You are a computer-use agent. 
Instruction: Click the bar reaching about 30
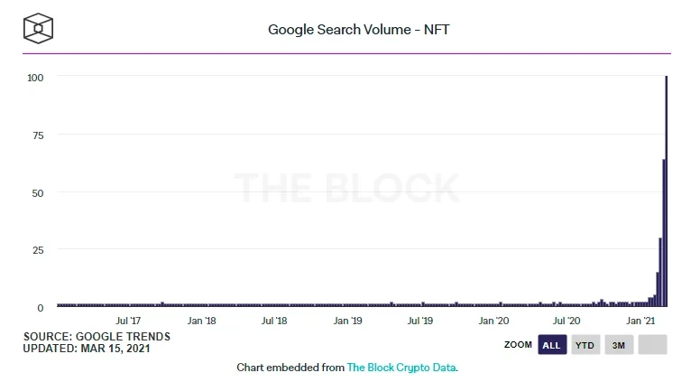660,271
